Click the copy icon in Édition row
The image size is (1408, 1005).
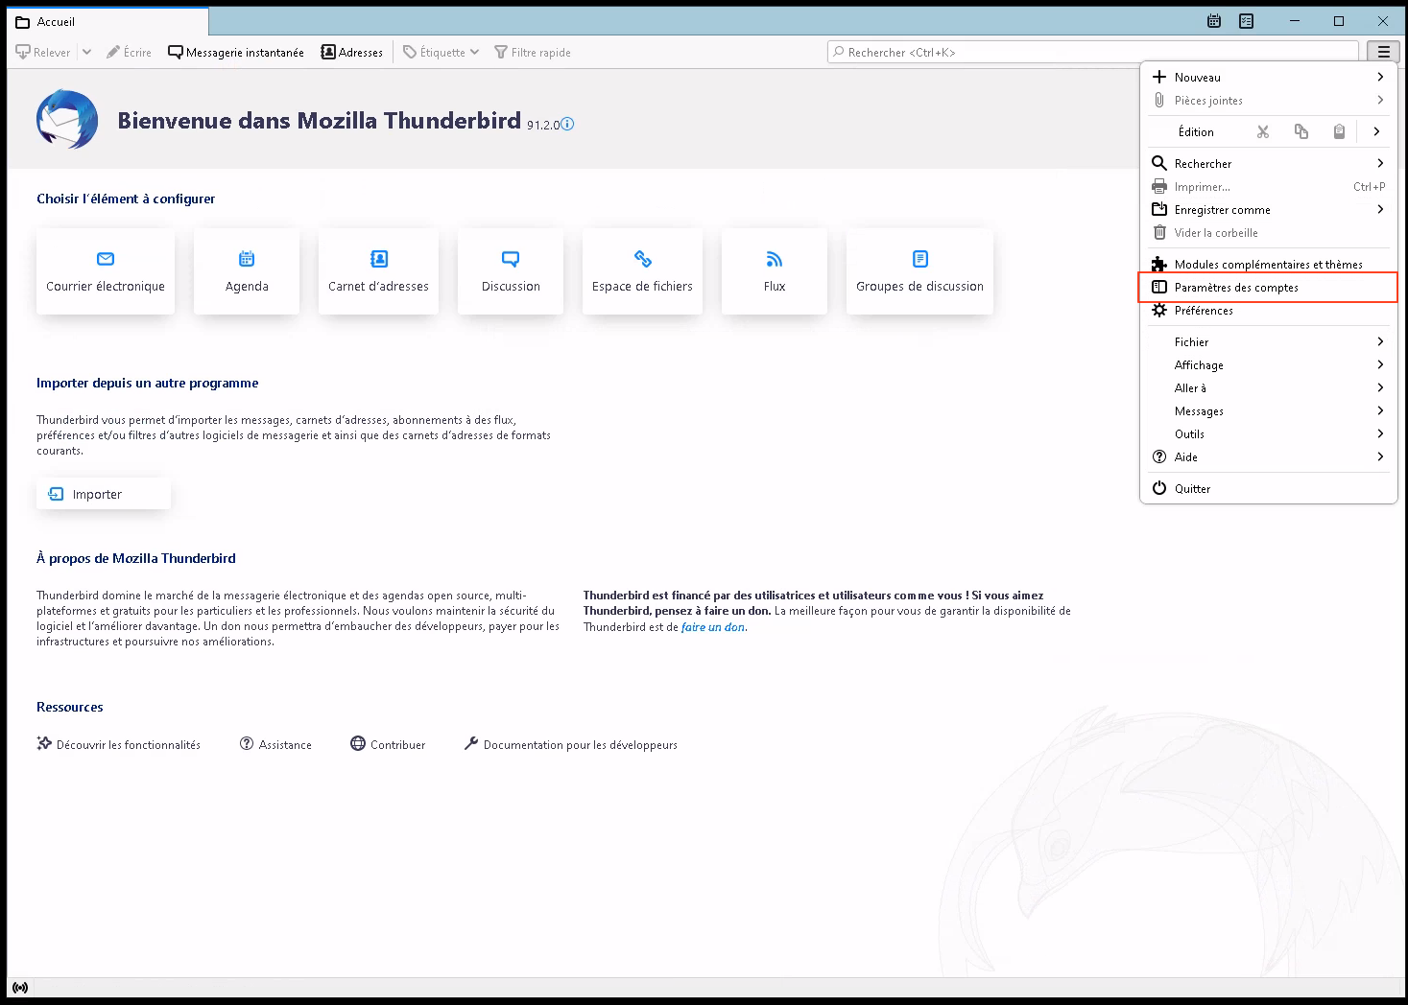(x=1301, y=131)
